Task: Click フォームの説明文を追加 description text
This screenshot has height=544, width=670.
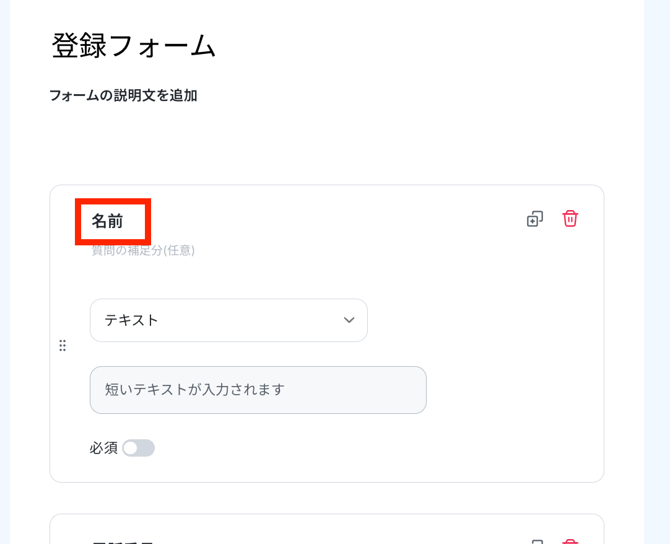Action: click(123, 95)
